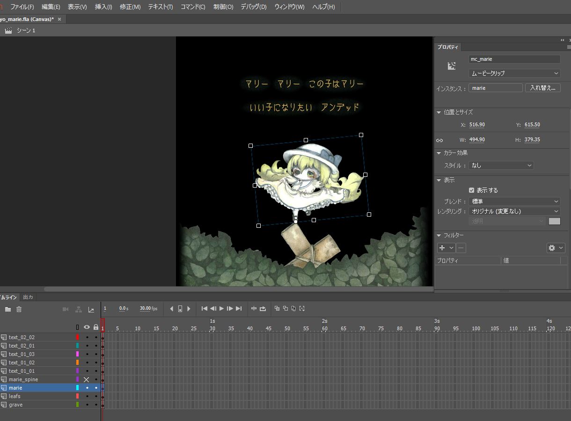Open modify markers icon
The width and height of the screenshot is (571, 421).
click(x=302, y=309)
